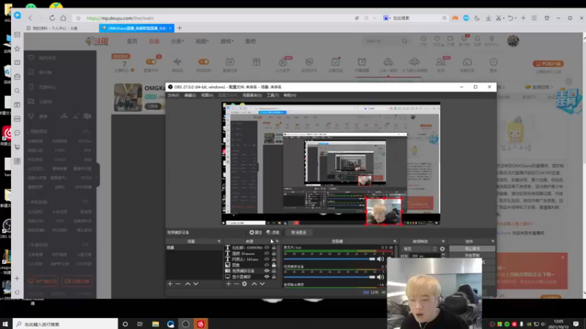The image size is (586, 329).
Task: Expand Douyu 游戏 dropdown in header
Action: [x=227, y=41]
